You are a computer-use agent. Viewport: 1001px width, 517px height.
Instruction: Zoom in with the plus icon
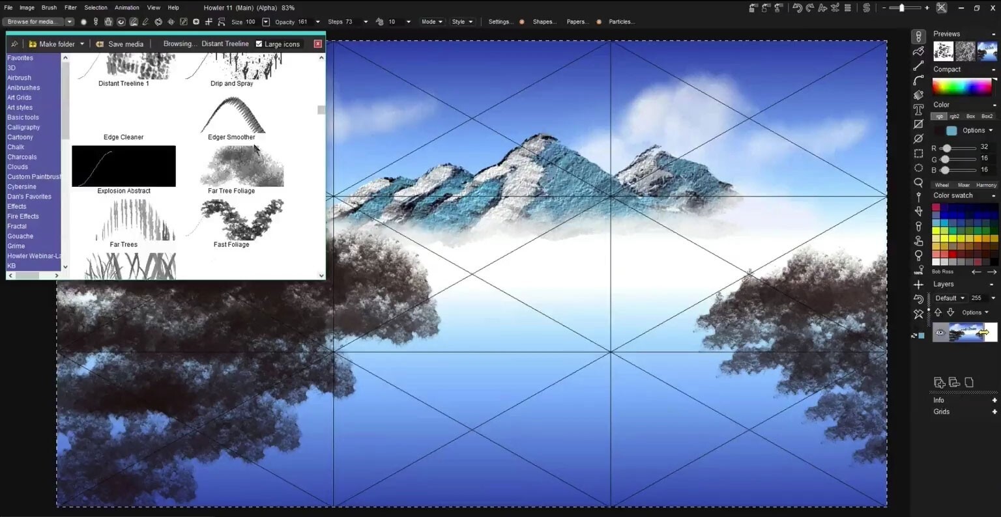coord(927,8)
